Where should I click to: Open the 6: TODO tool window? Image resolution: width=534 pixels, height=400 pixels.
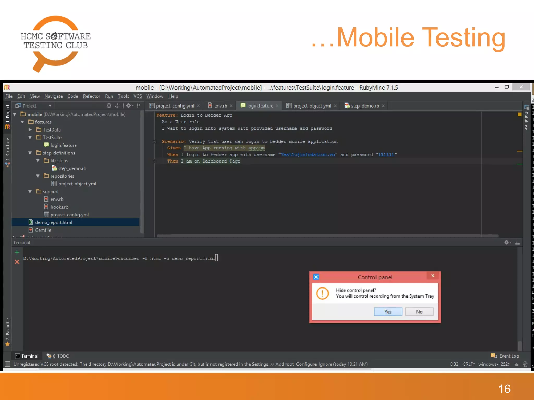(58, 356)
